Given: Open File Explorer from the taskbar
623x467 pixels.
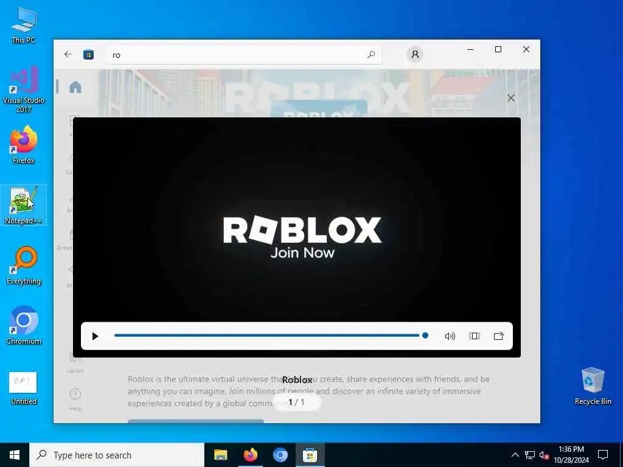Looking at the screenshot, I should click(x=220, y=455).
